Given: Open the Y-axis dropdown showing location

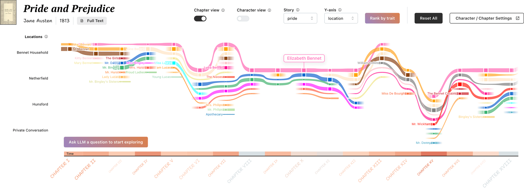Looking at the screenshot, I should [341, 18].
